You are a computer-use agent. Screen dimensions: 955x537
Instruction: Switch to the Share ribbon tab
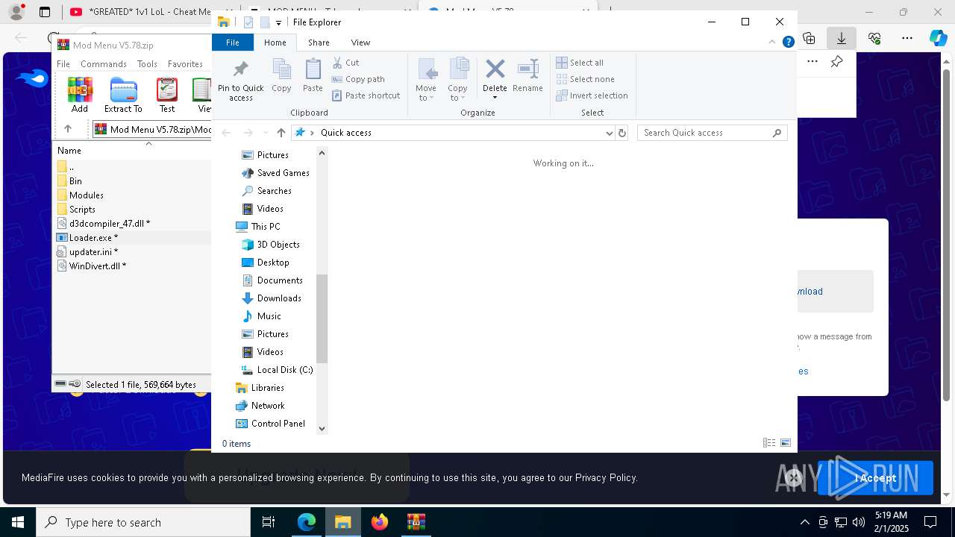319,43
